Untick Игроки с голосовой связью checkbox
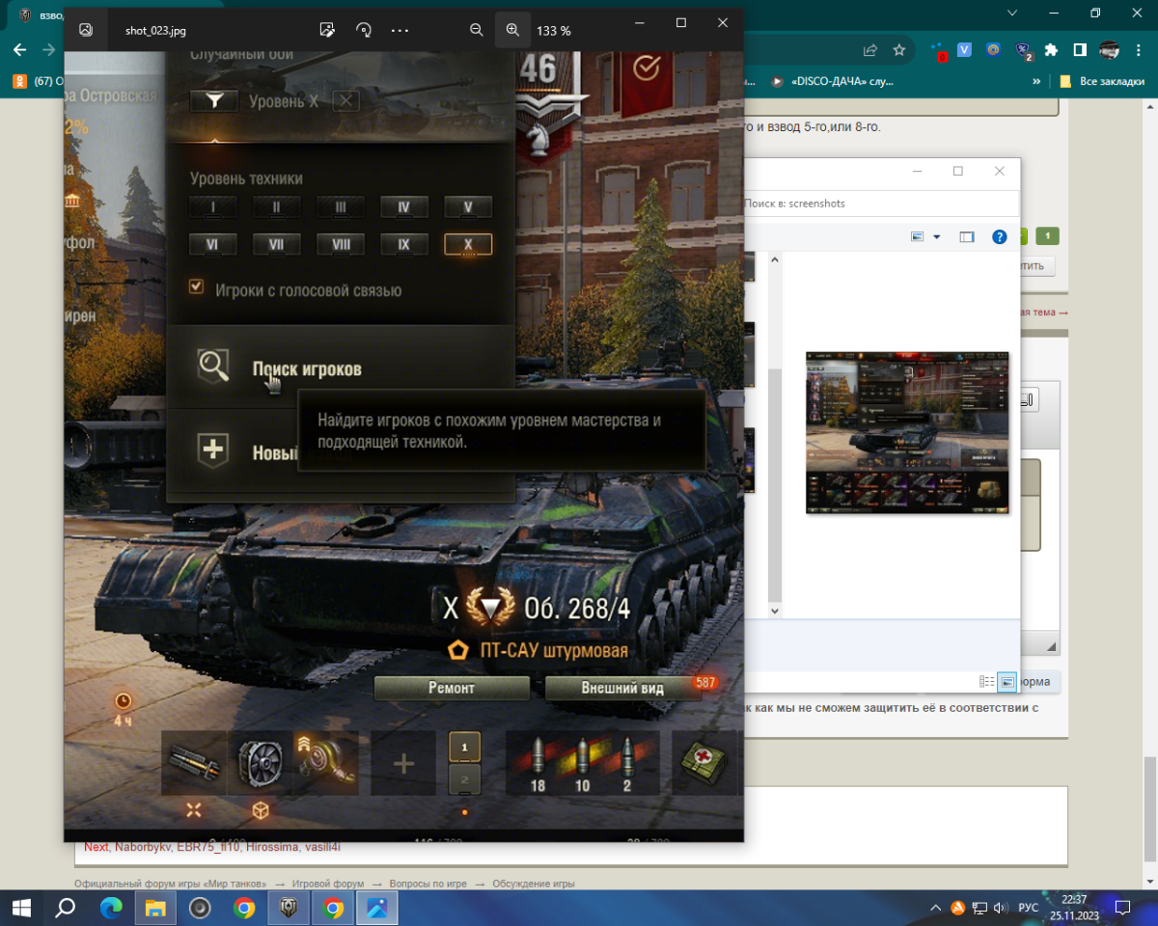The height and width of the screenshot is (926, 1158). 197,286
